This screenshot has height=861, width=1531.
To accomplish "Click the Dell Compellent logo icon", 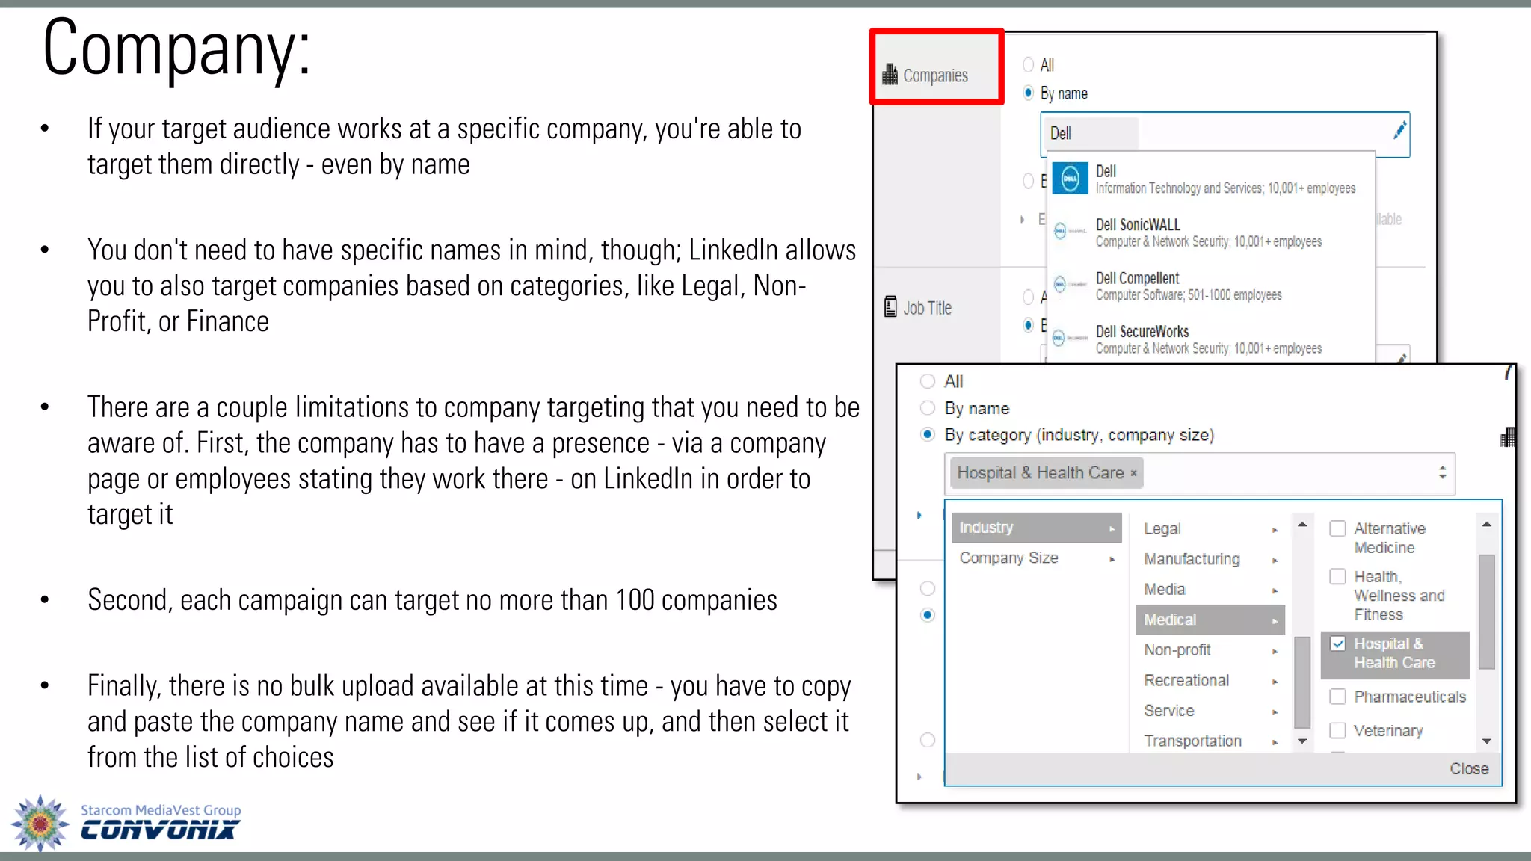I will point(1070,285).
